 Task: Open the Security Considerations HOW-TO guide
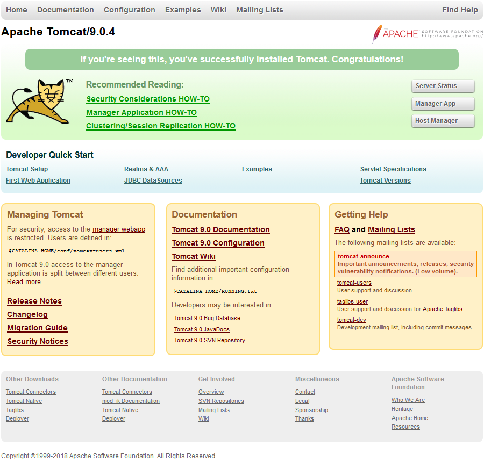click(147, 99)
